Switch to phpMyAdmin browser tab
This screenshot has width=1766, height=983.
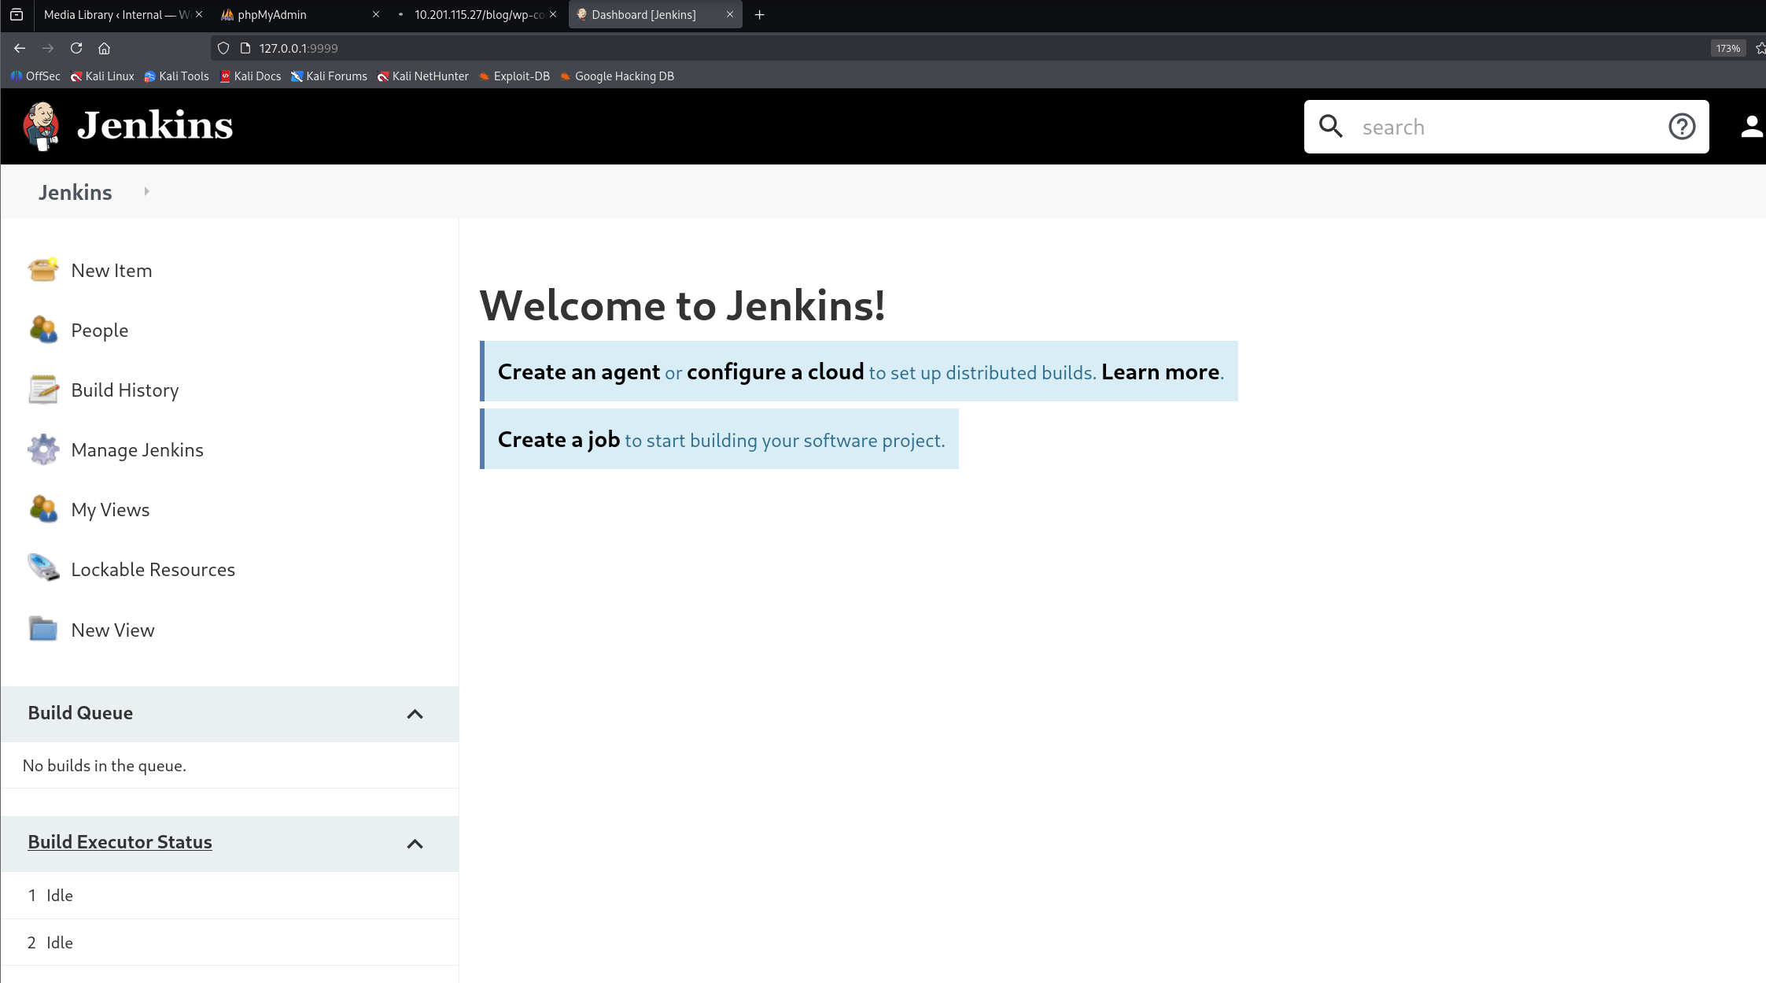coord(300,14)
